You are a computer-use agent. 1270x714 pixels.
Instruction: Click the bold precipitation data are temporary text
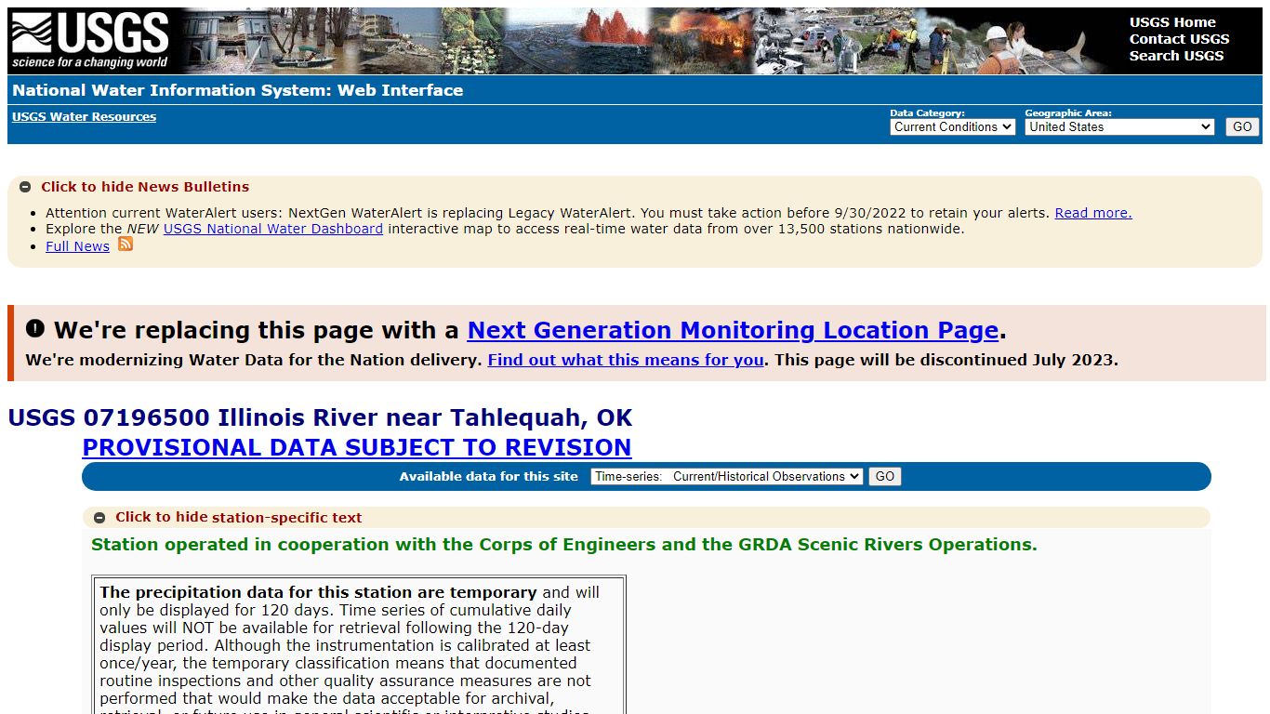point(319,592)
